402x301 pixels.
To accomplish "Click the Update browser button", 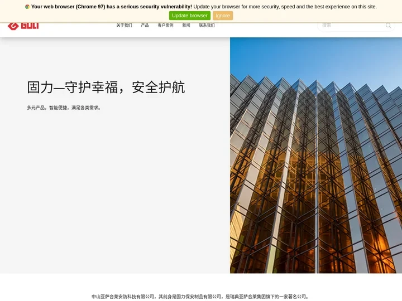I will point(190,16).
